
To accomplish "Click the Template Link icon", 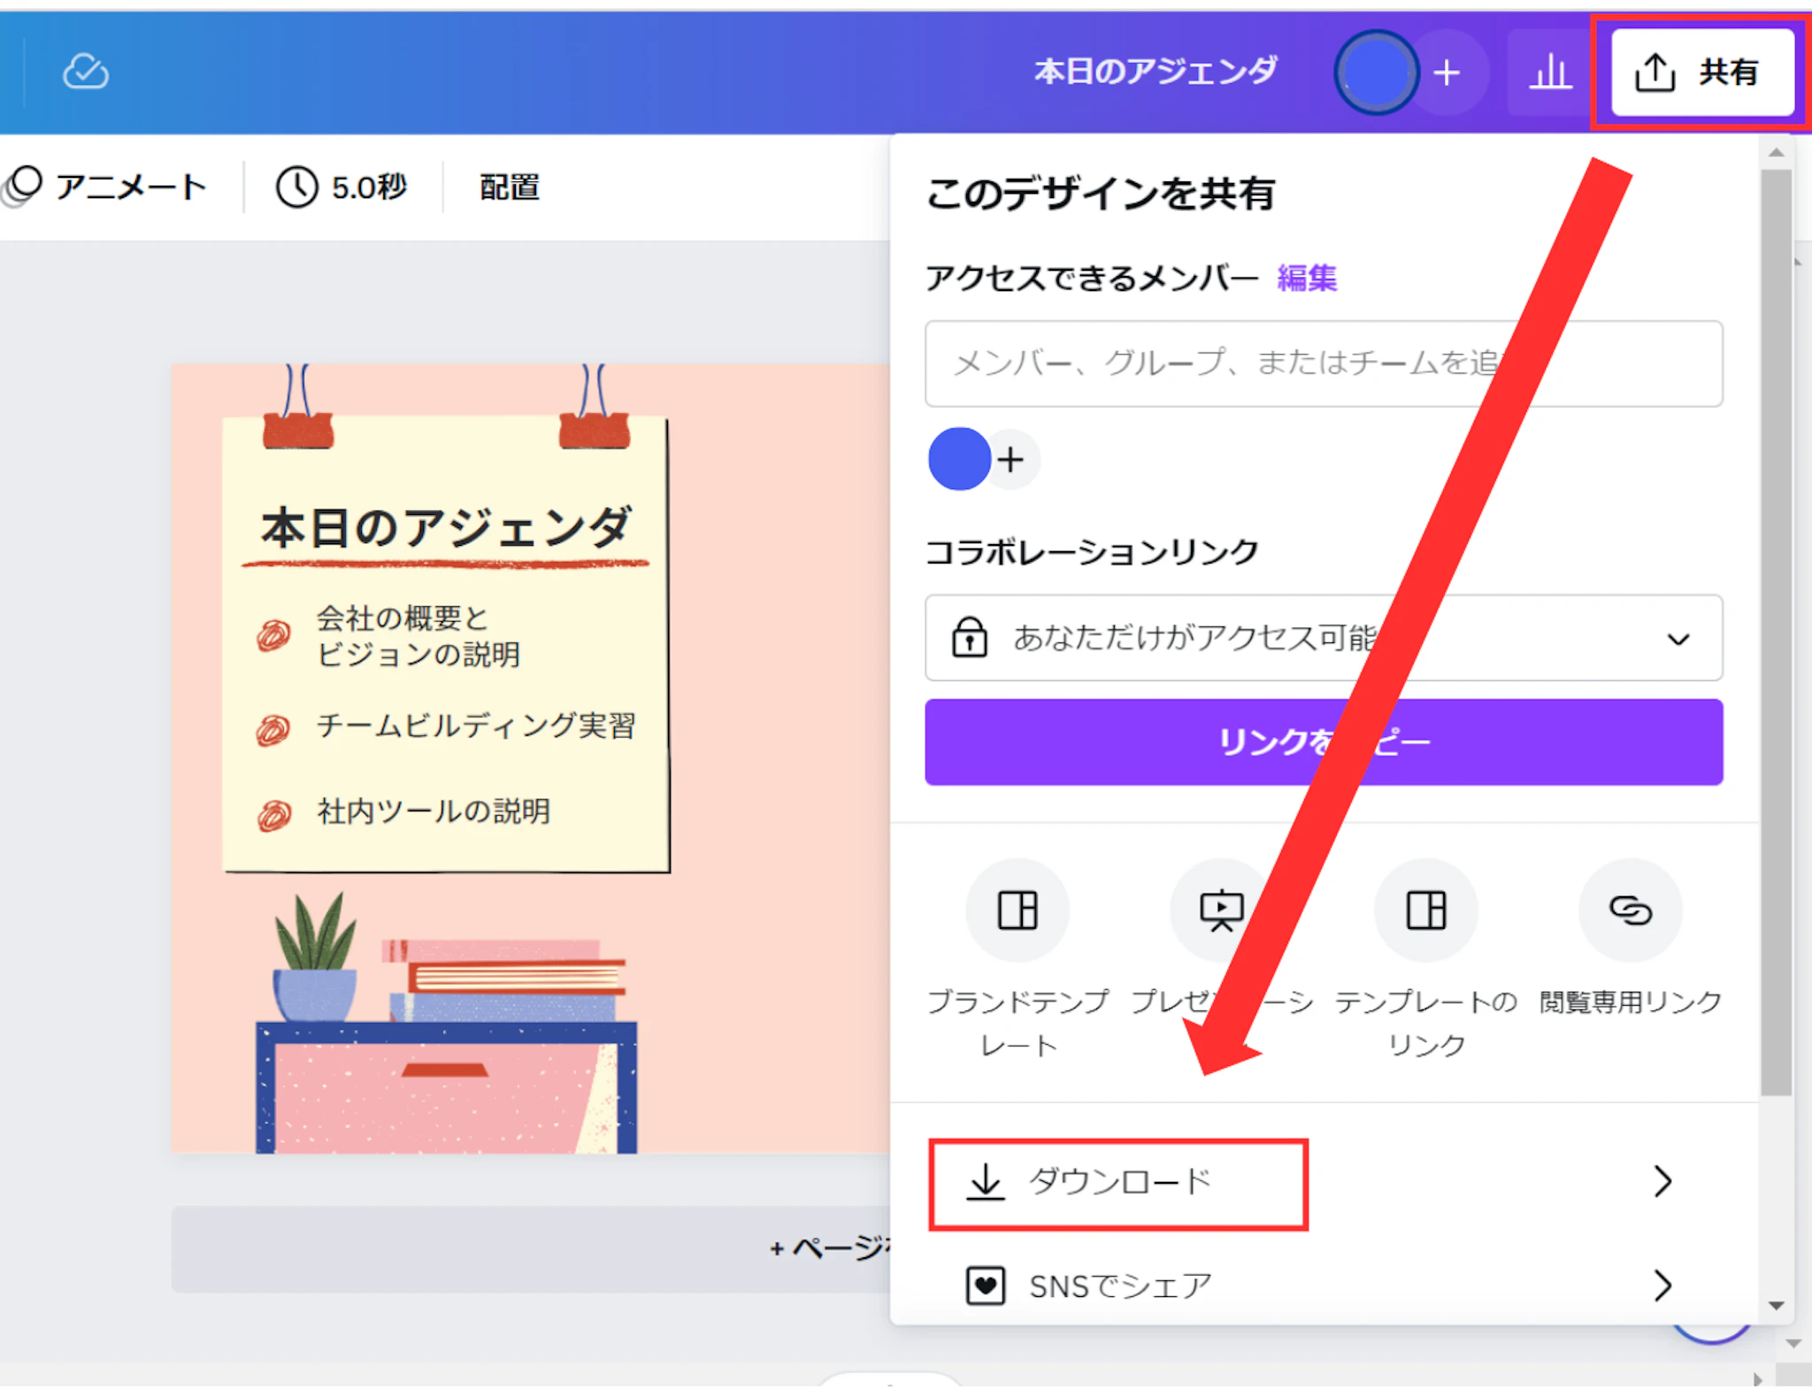I will click(x=1426, y=910).
